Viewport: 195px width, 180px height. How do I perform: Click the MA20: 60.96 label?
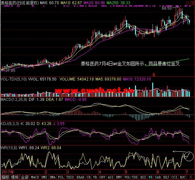tap(94, 3)
